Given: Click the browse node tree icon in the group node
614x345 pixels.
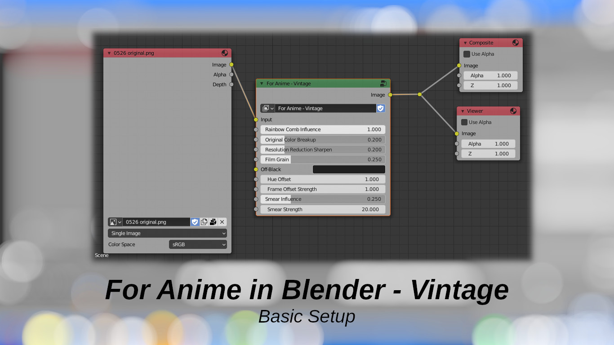Looking at the screenshot, I should 267,108.
